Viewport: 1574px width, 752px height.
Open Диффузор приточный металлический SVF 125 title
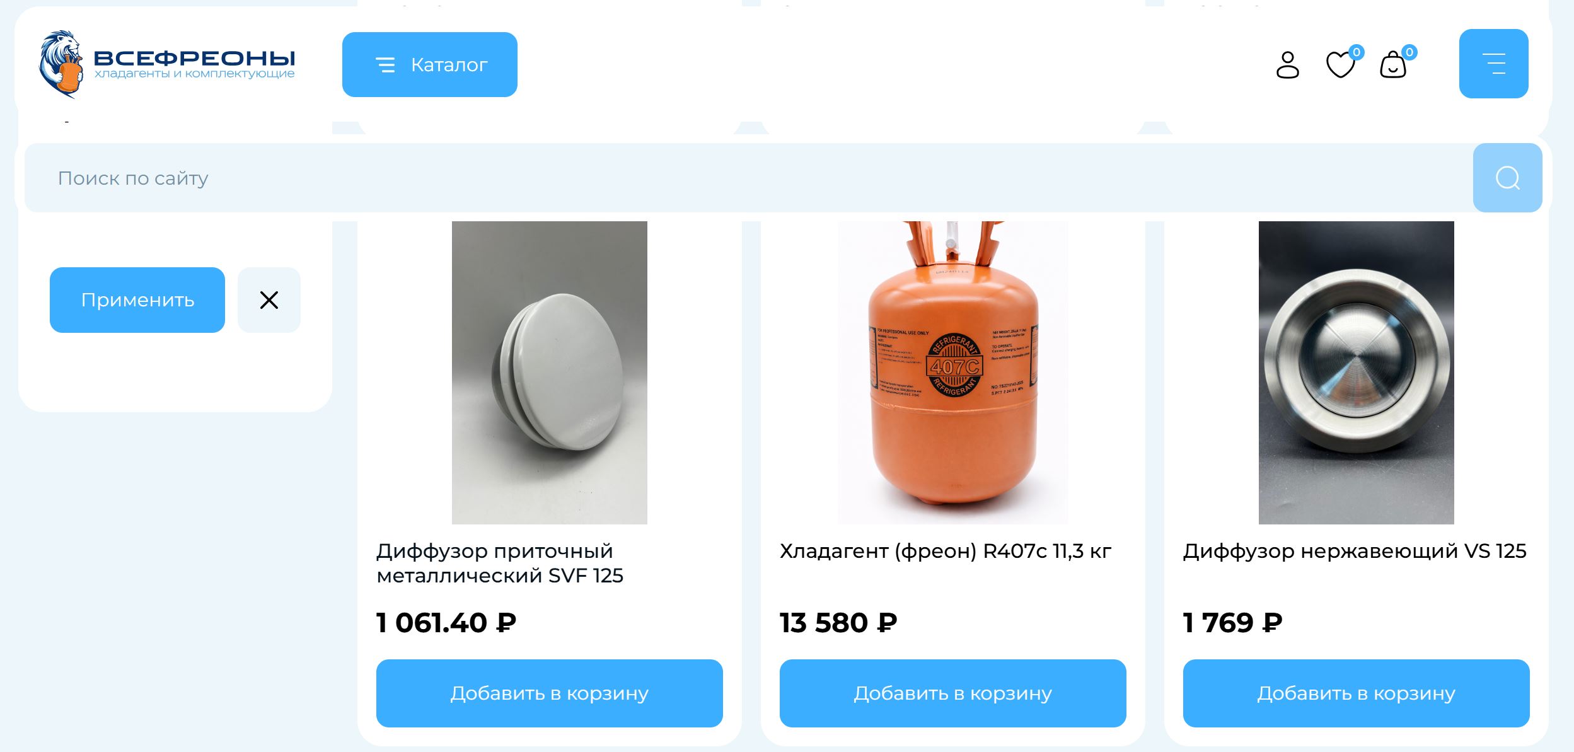pyautogui.click(x=500, y=563)
